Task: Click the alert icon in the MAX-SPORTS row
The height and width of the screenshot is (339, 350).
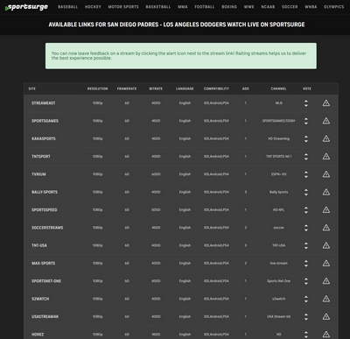Action: click(x=326, y=264)
